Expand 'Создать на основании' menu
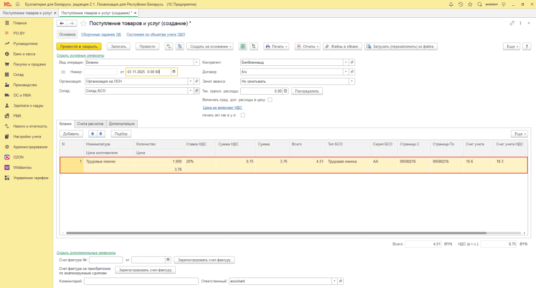Screen dimensions: 536x288 (210, 47)
